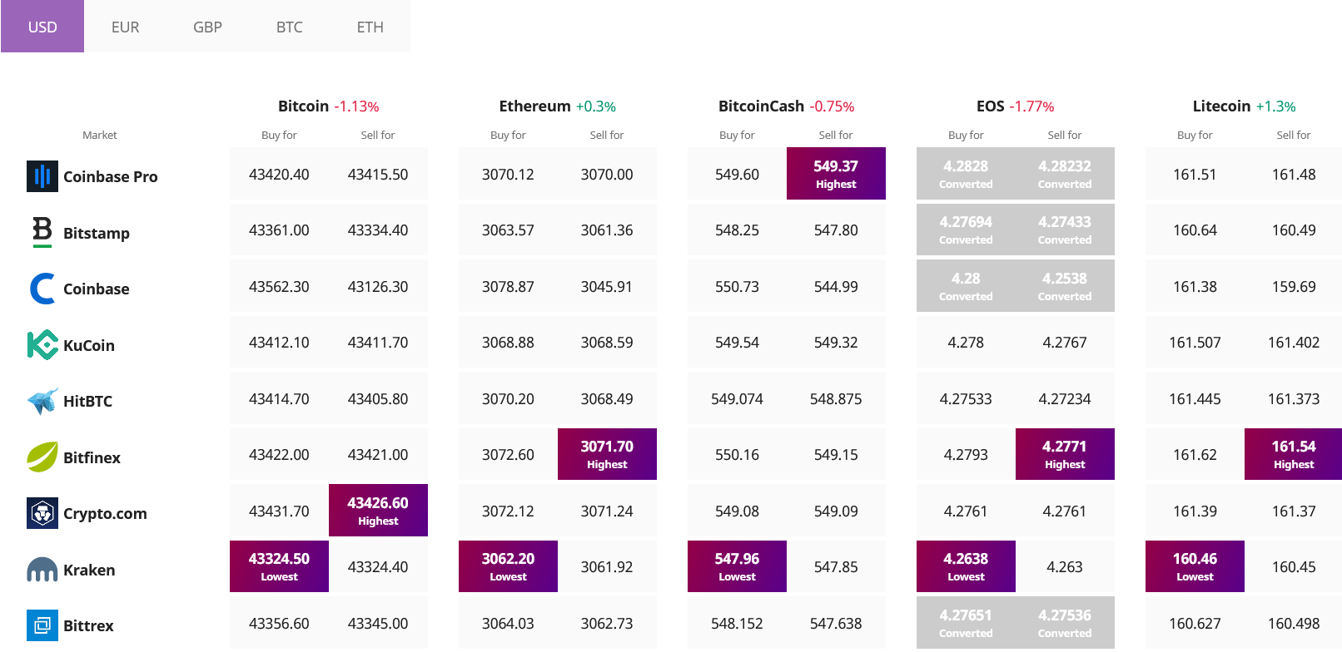The height and width of the screenshot is (652, 1342).
Task: Click Bitfinex Bitcoin buy price 43422.00
Action: click(x=279, y=454)
